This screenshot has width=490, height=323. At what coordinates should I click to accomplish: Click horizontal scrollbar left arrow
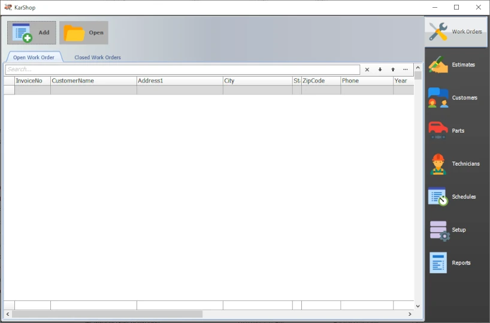8,314
